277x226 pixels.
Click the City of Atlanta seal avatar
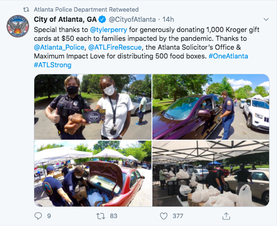(18, 26)
